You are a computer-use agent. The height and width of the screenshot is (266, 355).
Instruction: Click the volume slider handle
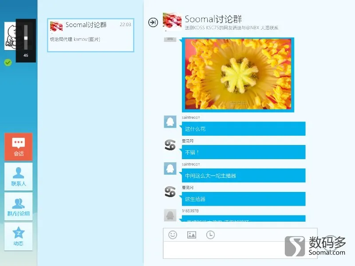click(x=26, y=38)
